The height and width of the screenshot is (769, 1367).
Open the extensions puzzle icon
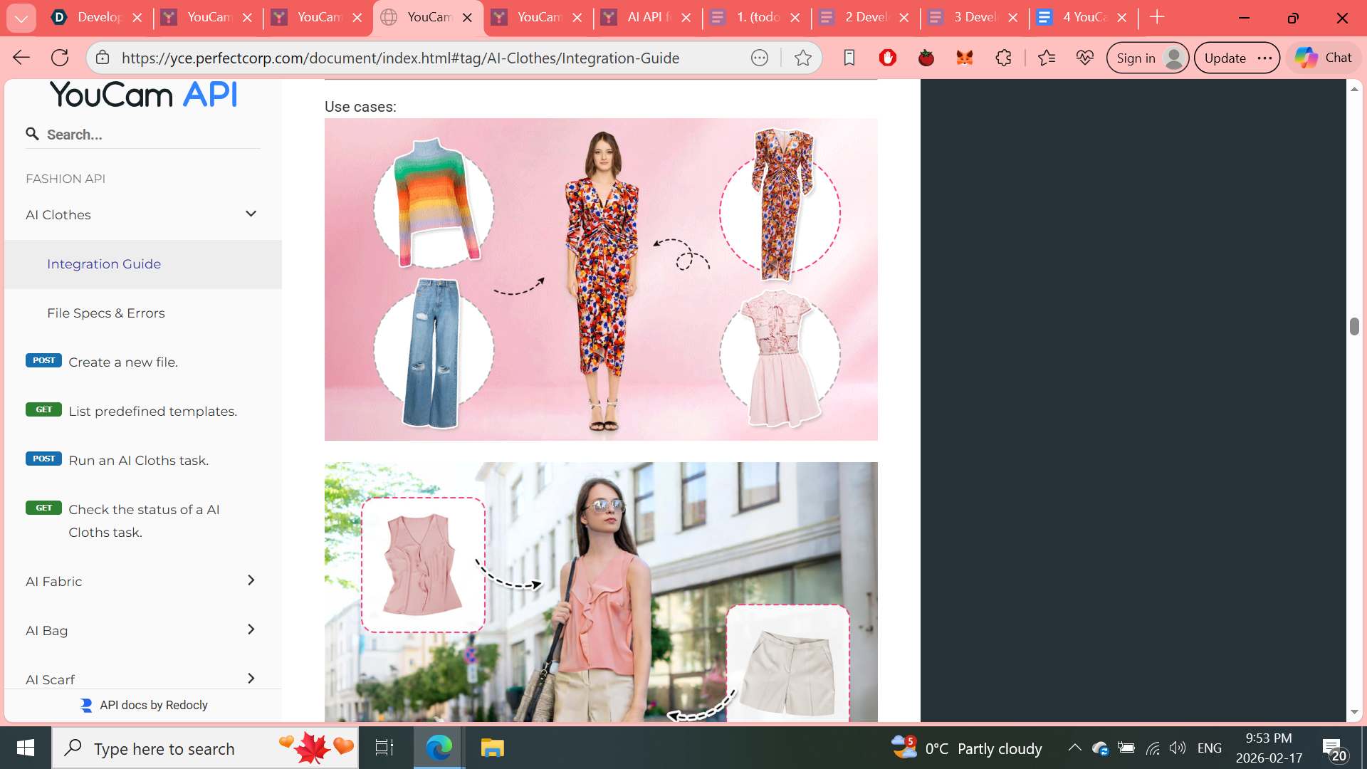(x=1003, y=58)
